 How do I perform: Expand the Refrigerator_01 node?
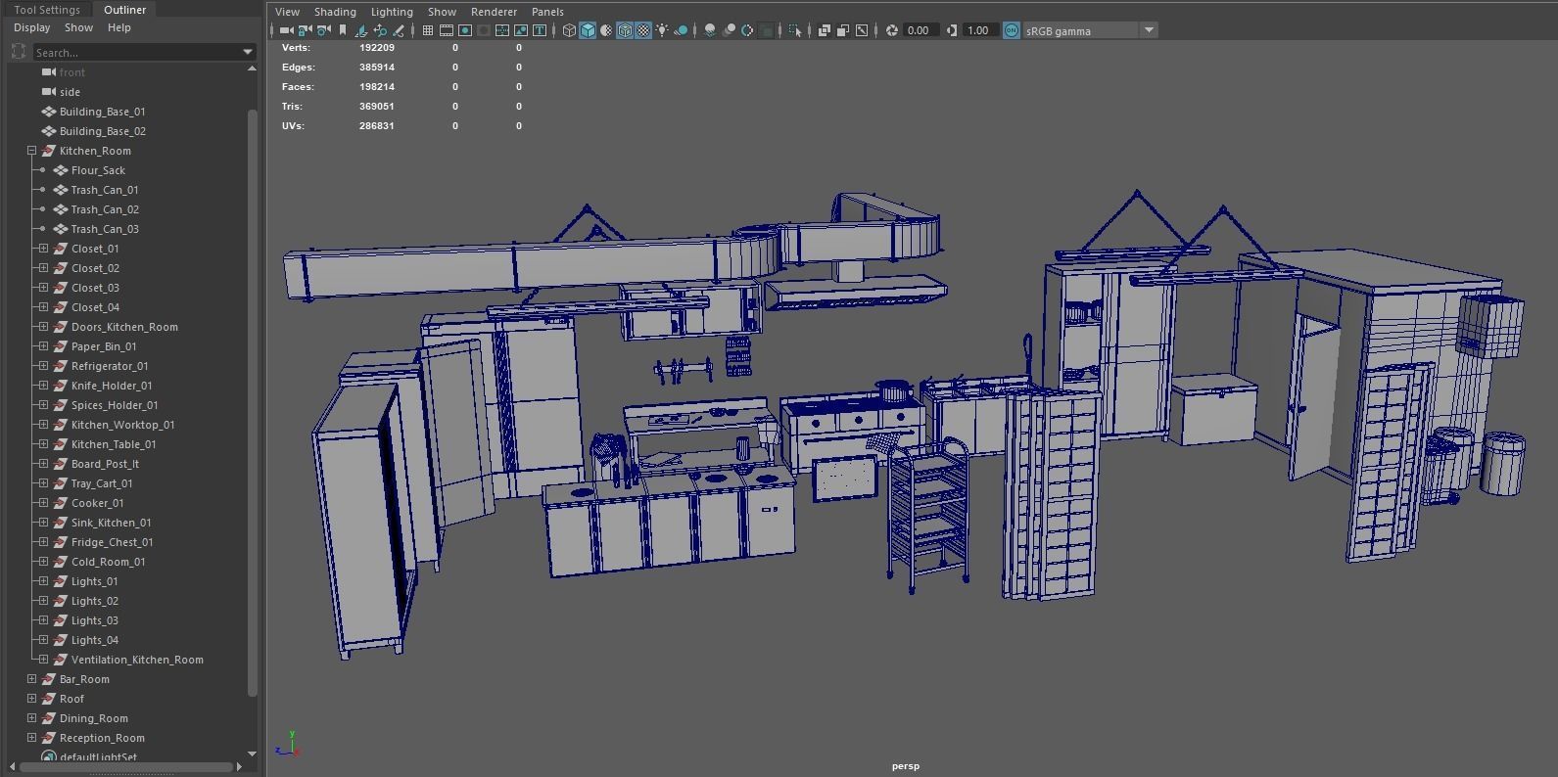(43, 366)
